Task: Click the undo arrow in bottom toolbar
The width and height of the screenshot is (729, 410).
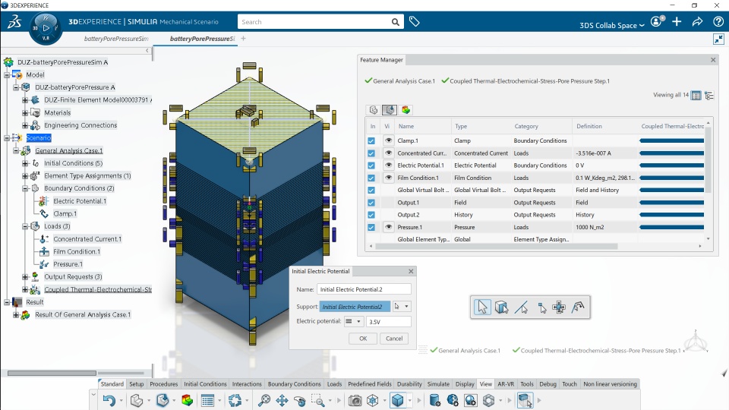Action: 109,400
